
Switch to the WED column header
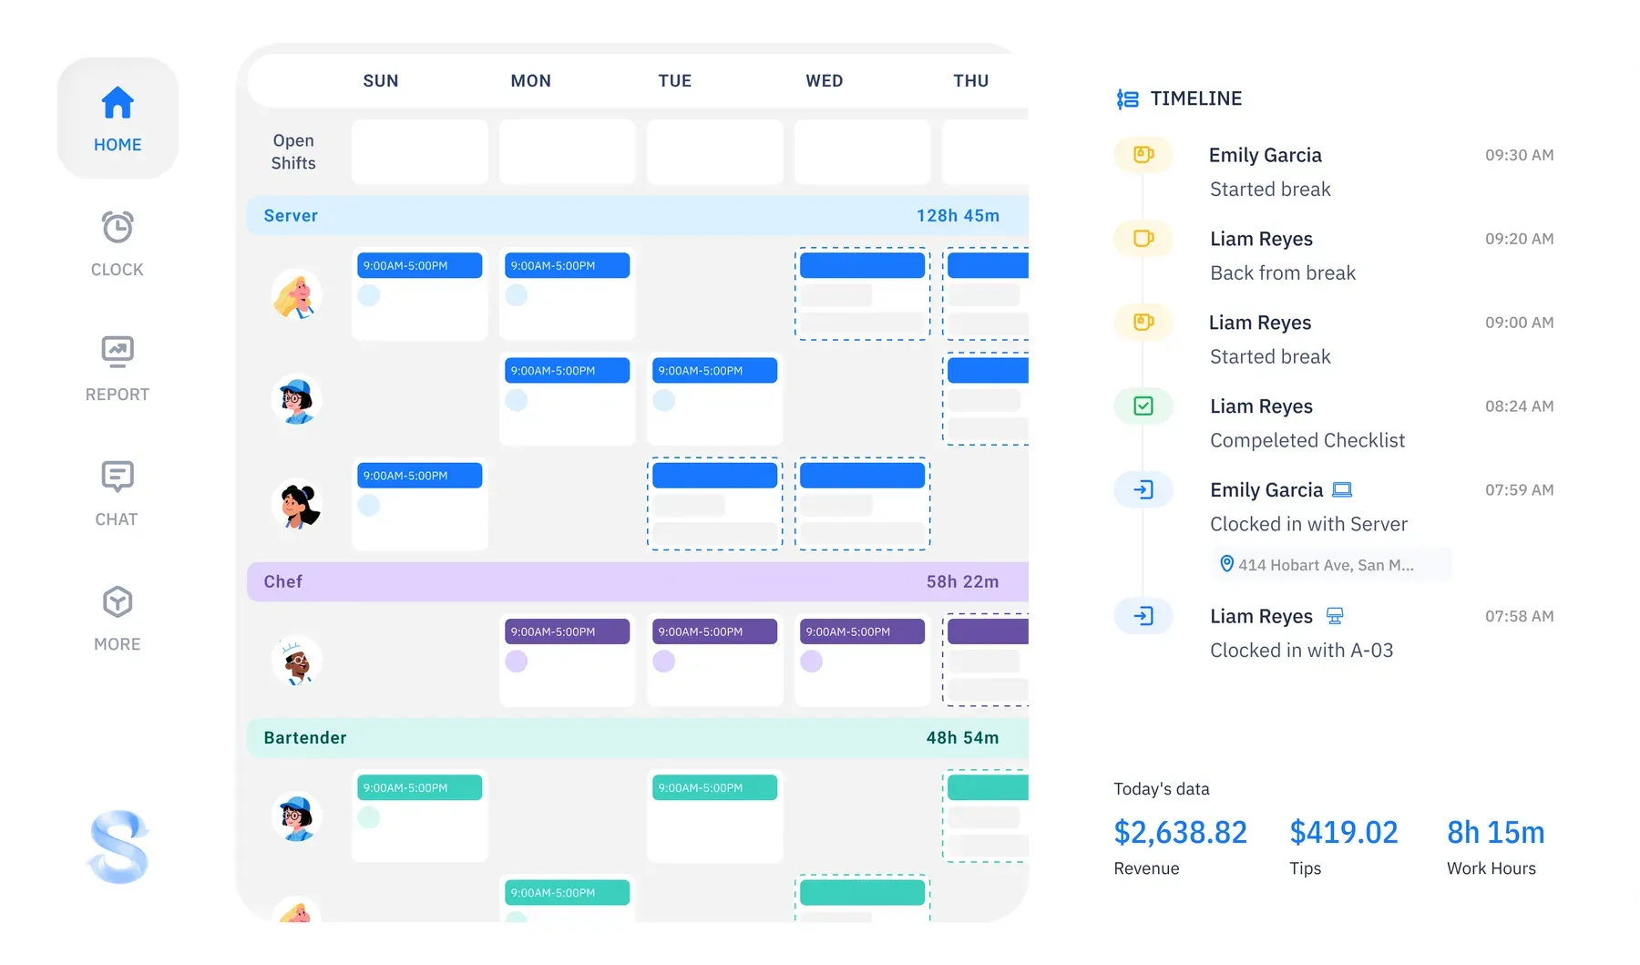point(824,80)
